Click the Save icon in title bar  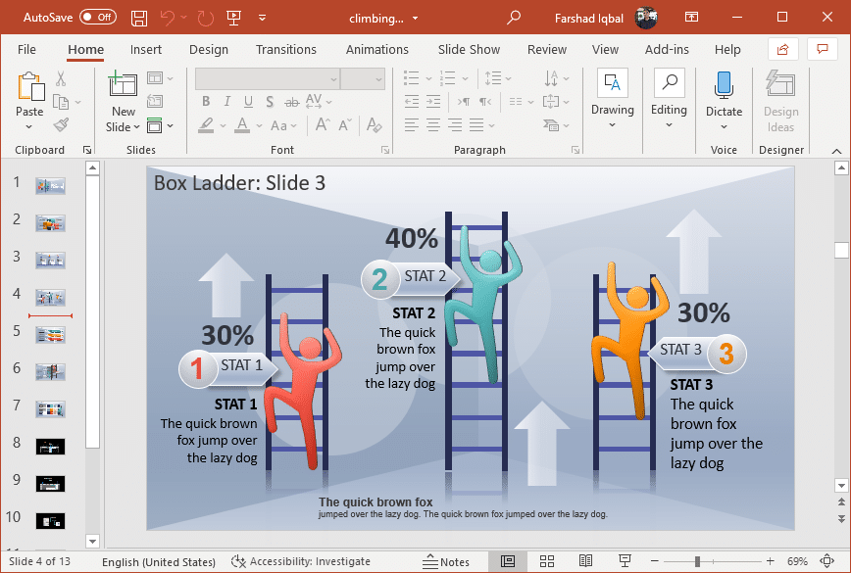[139, 18]
